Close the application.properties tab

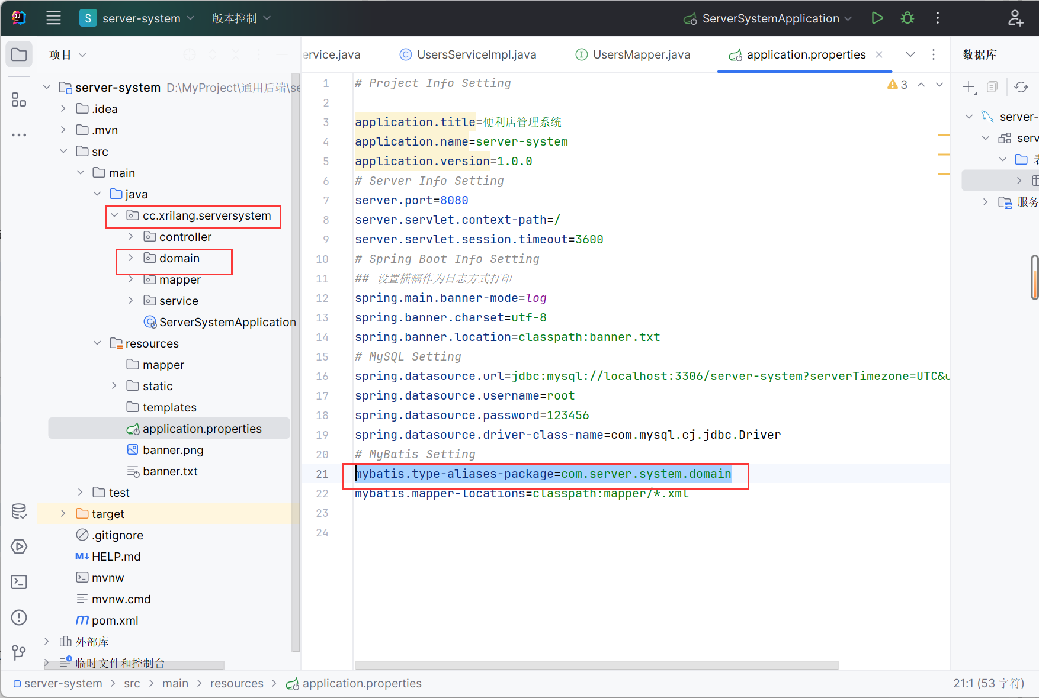click(879, 54)
